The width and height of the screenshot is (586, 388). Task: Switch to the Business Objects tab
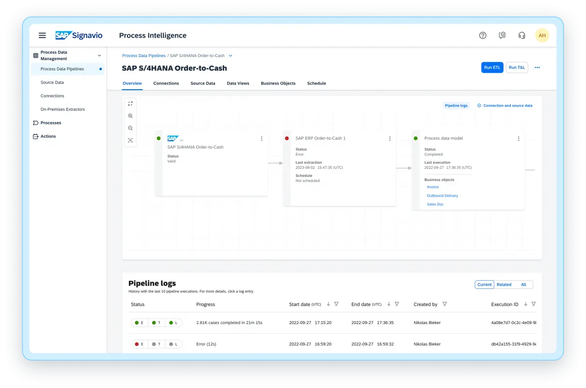pos(278,83)
